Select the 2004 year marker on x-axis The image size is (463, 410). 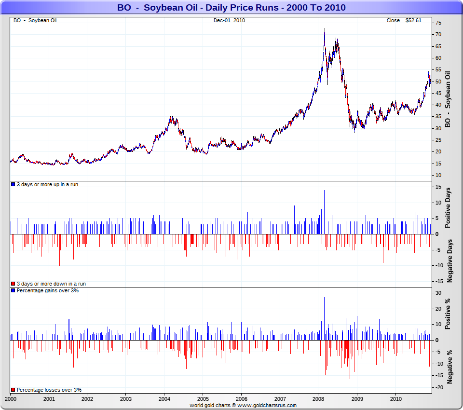pos(164,399)
